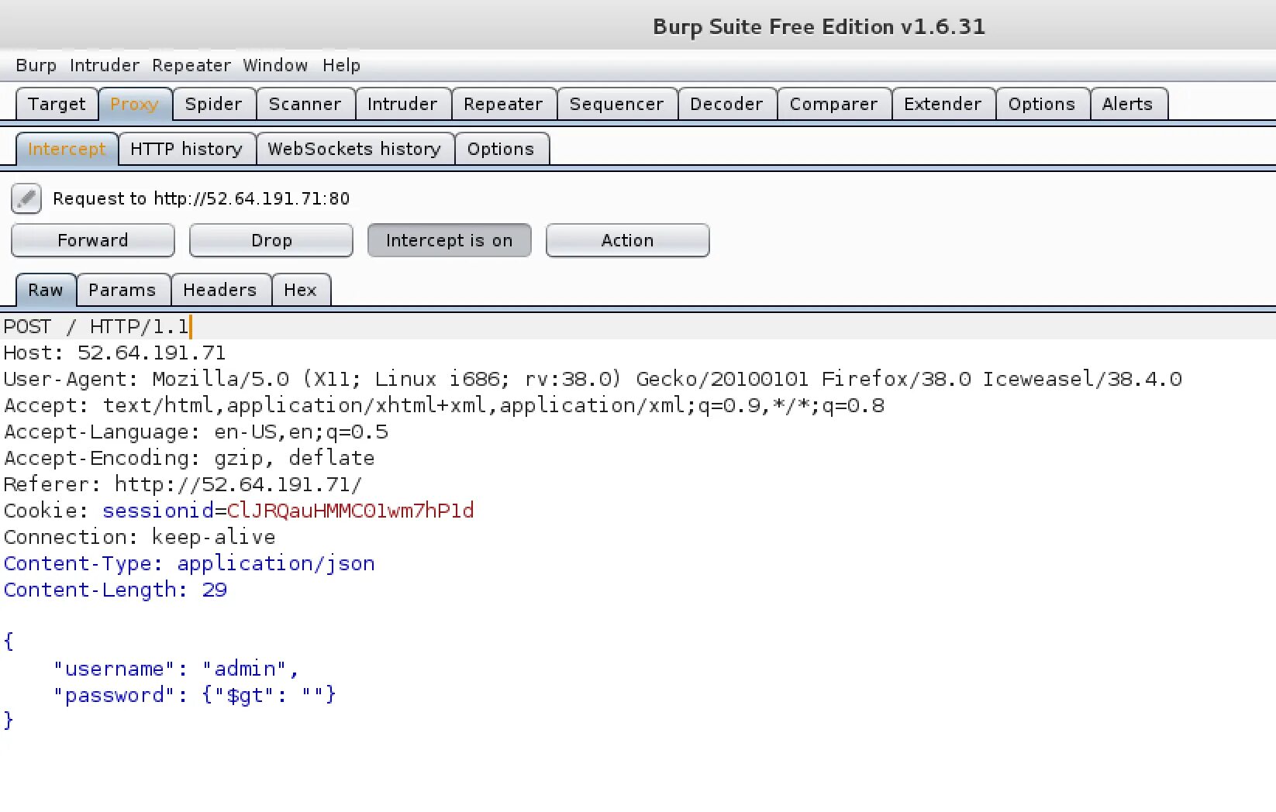
Task: Open the Action button menu
Action: coord(628,240)
